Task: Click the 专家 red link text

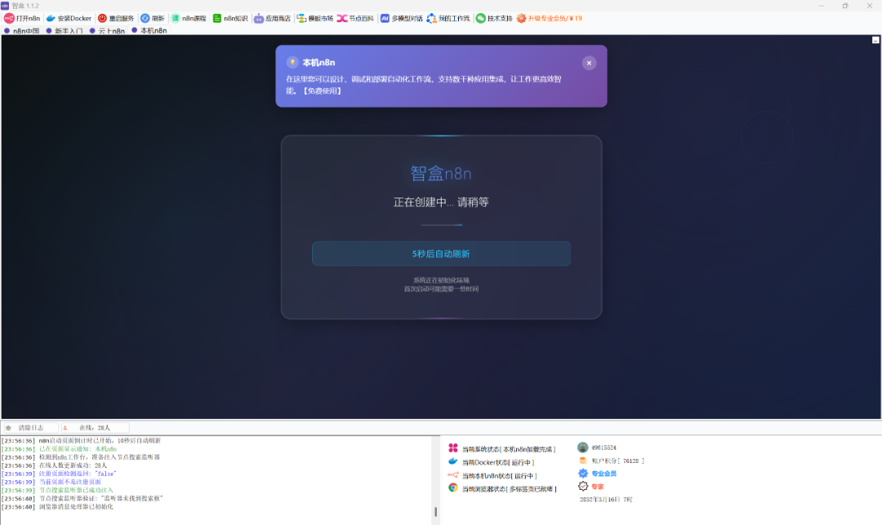Action: [597, 487]
